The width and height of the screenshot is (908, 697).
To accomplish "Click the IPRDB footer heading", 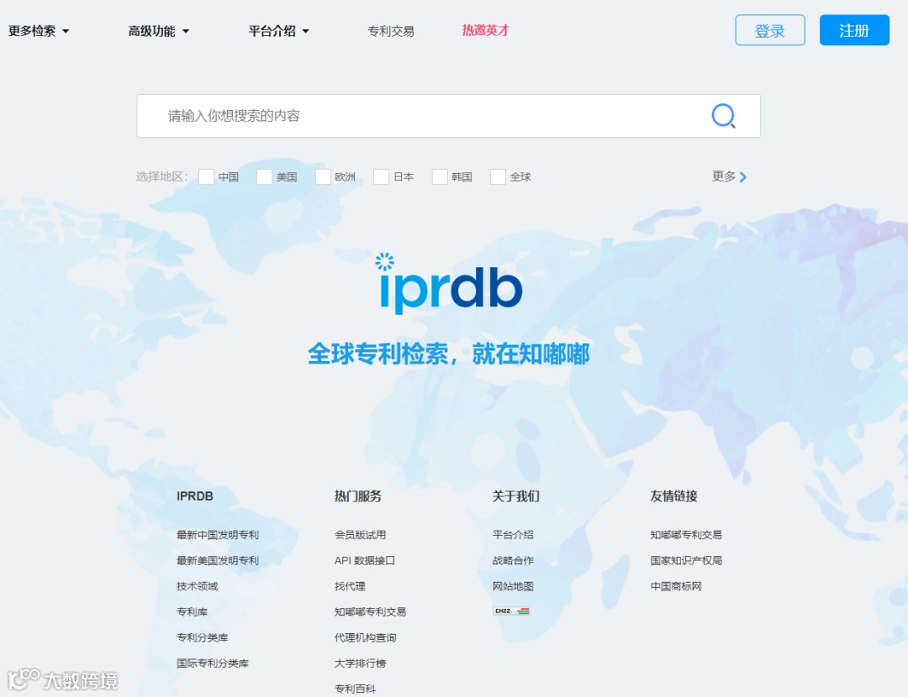I will click(x=194, y=496).
